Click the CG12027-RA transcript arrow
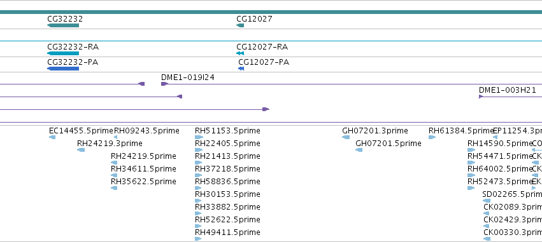Viewport: 542px width, 242px height. 240,53
